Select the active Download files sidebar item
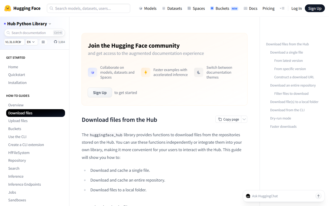 click(x=35, y=113)
